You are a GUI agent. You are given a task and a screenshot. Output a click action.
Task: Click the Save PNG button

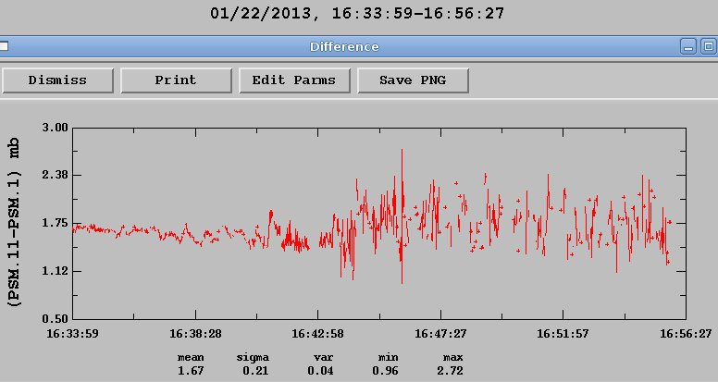[413, 80]
